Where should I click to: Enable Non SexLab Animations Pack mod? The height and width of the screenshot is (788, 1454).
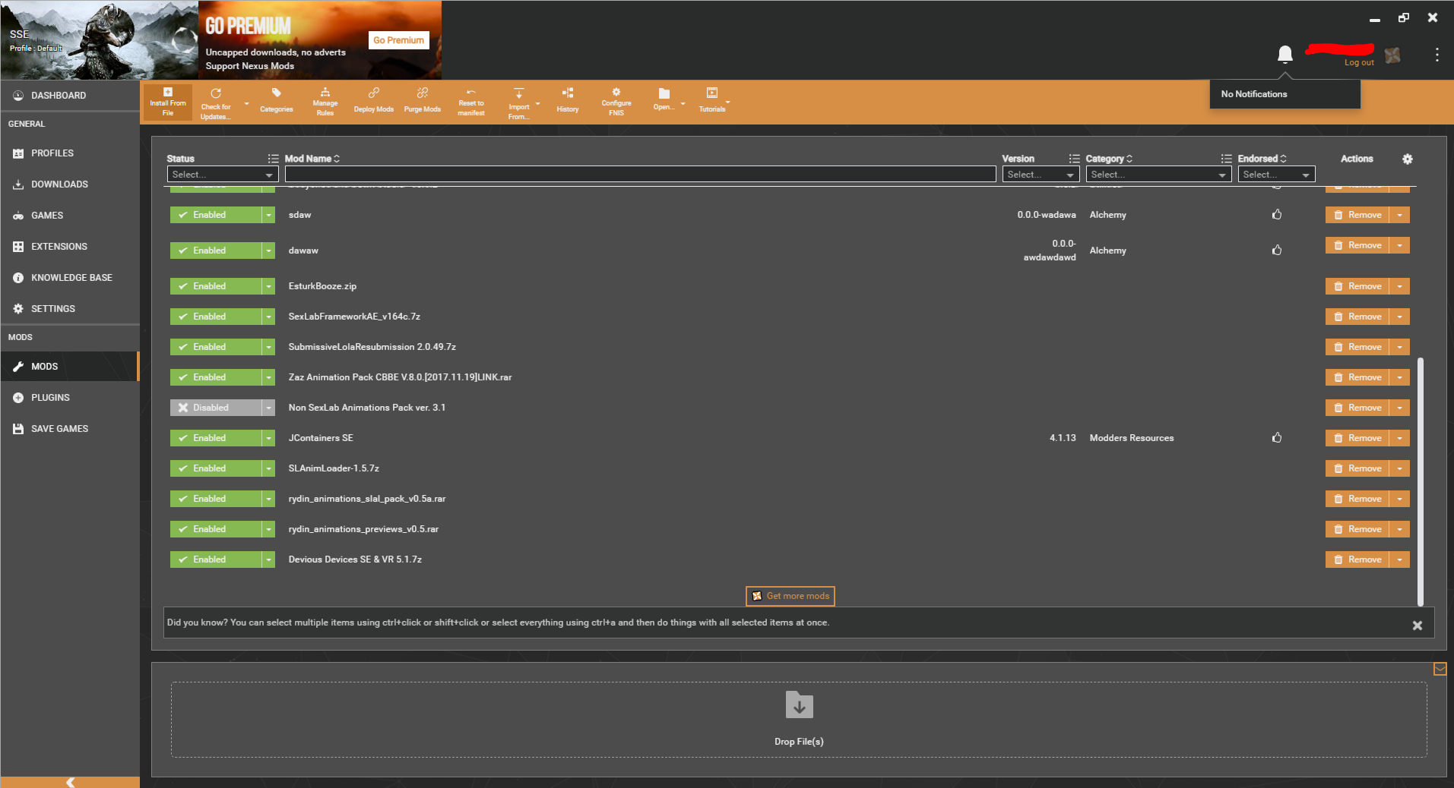[217, 408]
